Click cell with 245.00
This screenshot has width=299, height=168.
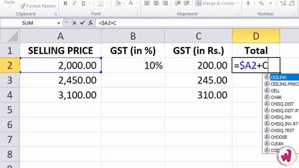coord(199,80)
